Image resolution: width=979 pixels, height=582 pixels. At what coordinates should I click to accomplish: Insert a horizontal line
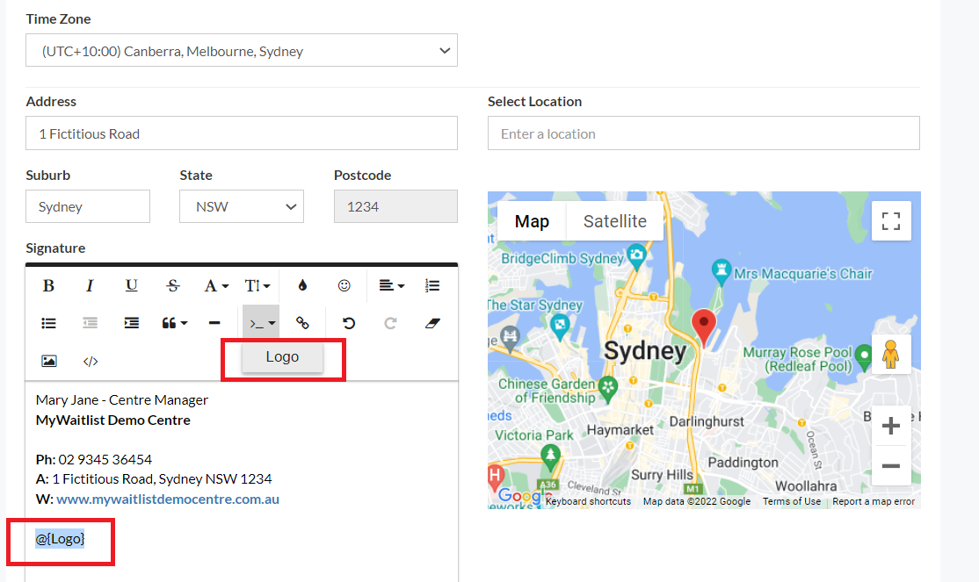pyautogui.click(x=214, y=323)
